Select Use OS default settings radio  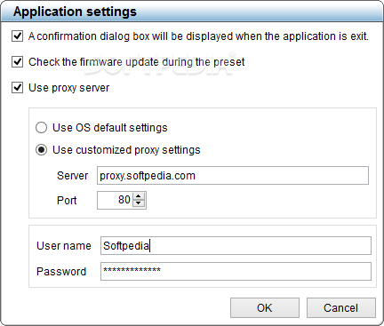pyautogui.click(x=41, y=128)
